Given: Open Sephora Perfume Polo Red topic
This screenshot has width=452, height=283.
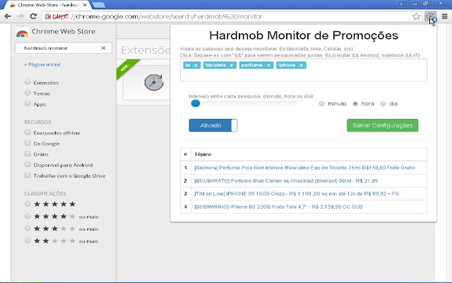Looking at the screenshot, I should [x=304, y=168].
